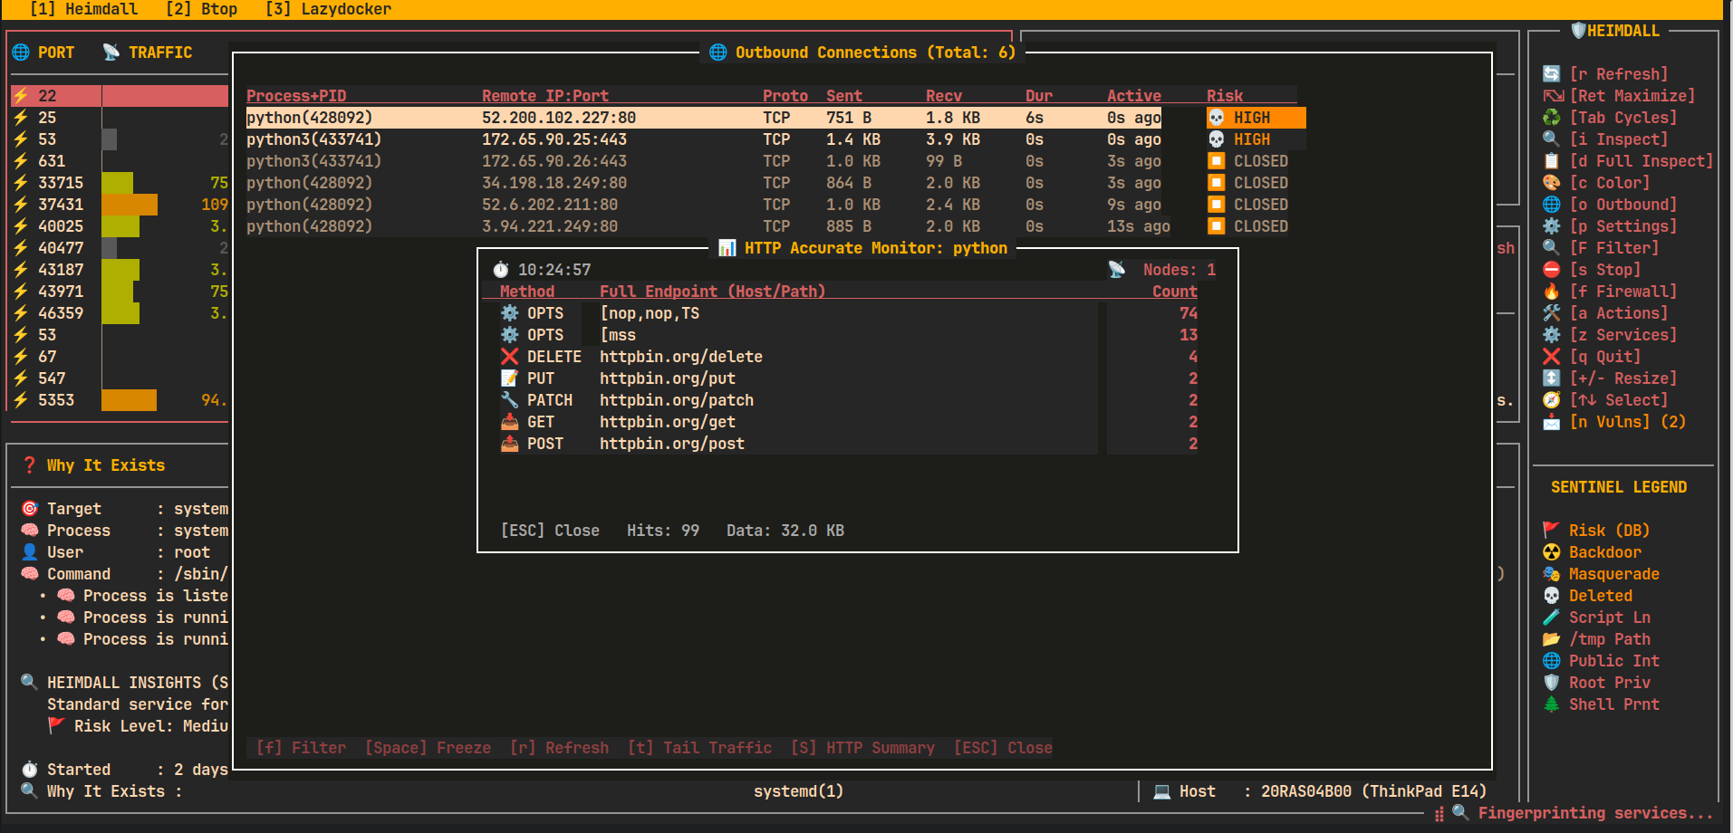Viewport: 1733px width, 833px height.
Task: Click the skull icon on python(428092) HIGH row
Action: (x=1217, y=118)
